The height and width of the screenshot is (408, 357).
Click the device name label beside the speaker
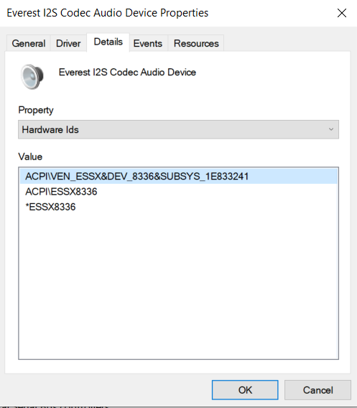[127, 72]
